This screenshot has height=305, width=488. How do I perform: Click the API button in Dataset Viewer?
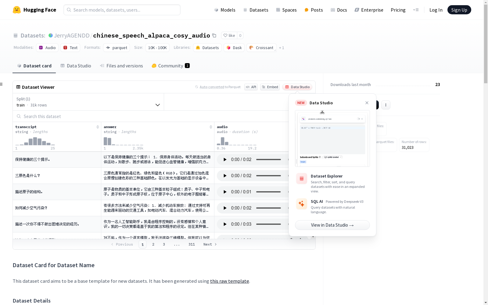click(251, 87)
